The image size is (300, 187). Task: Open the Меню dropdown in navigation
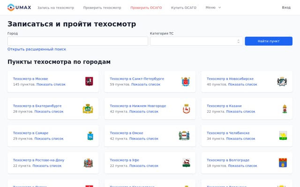pyautogui.click(x=213, y=7)
